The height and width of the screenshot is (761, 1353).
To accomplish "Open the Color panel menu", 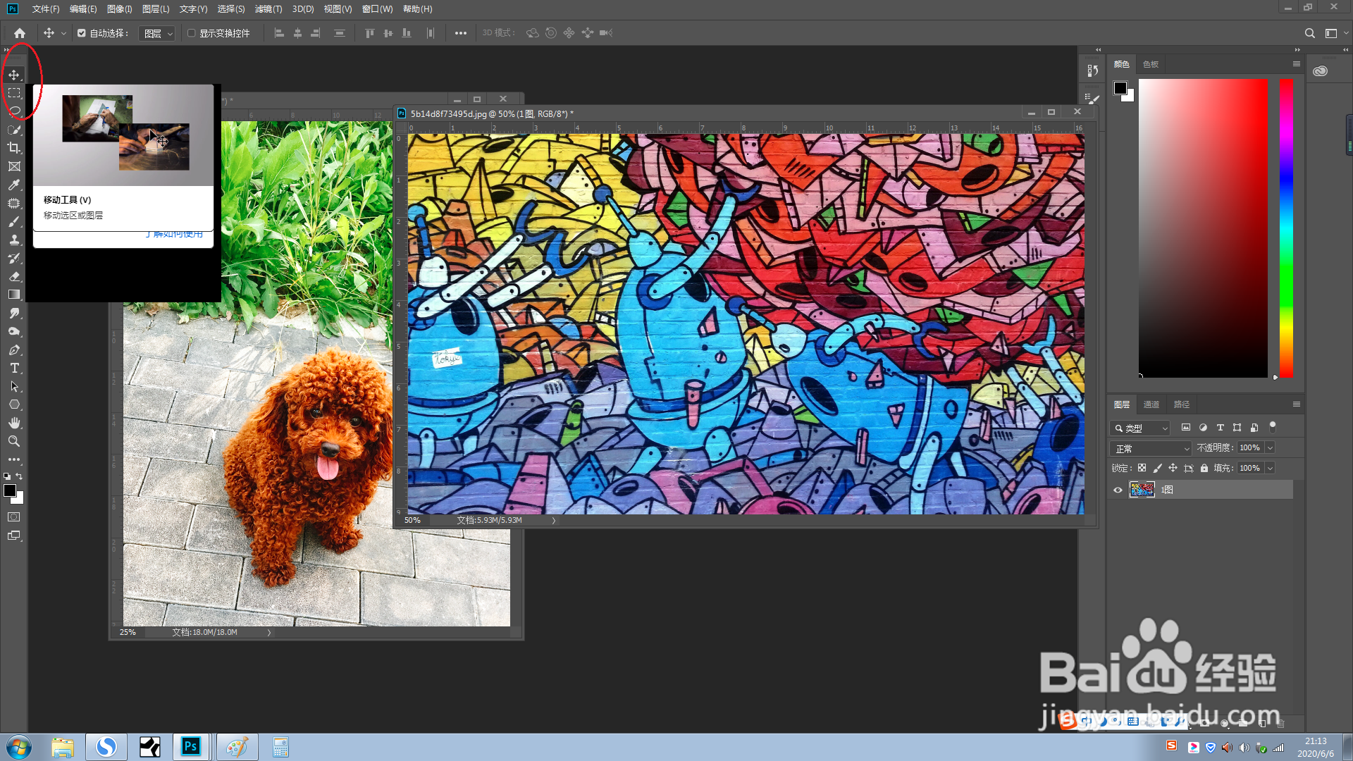I will tap(1296, 64).
